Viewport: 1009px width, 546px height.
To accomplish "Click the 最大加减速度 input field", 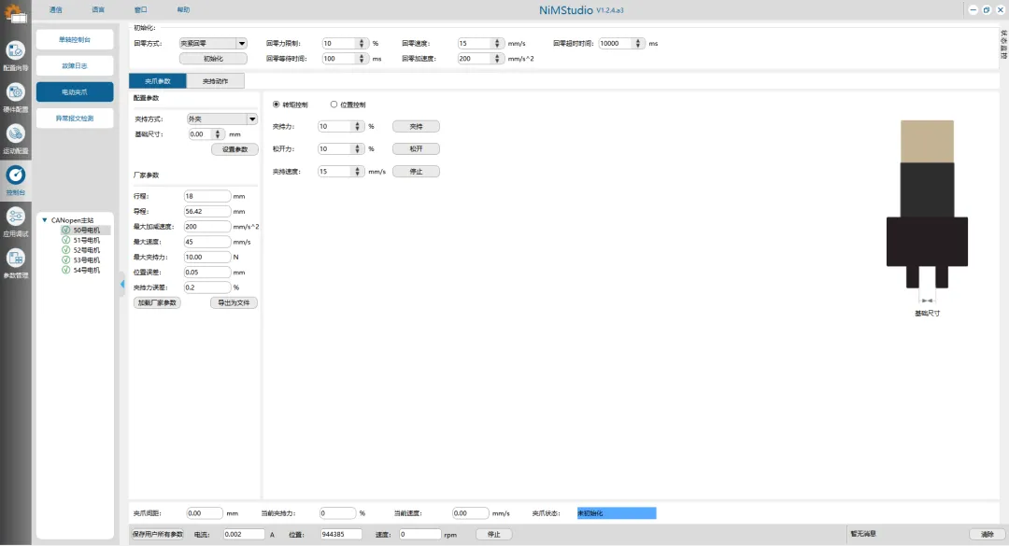I will 207,227.
